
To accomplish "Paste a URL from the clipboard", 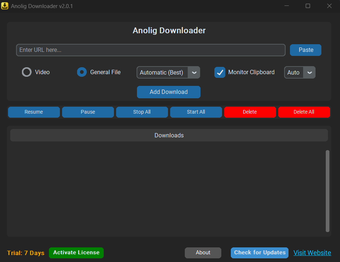I will (305, 50).
